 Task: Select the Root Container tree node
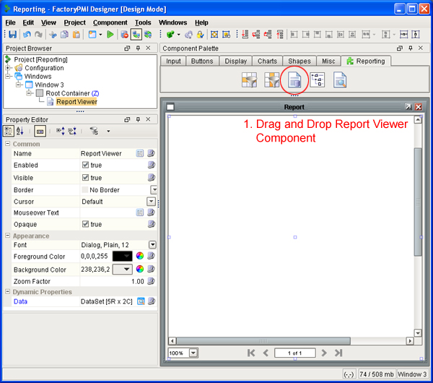click(67, 93)
